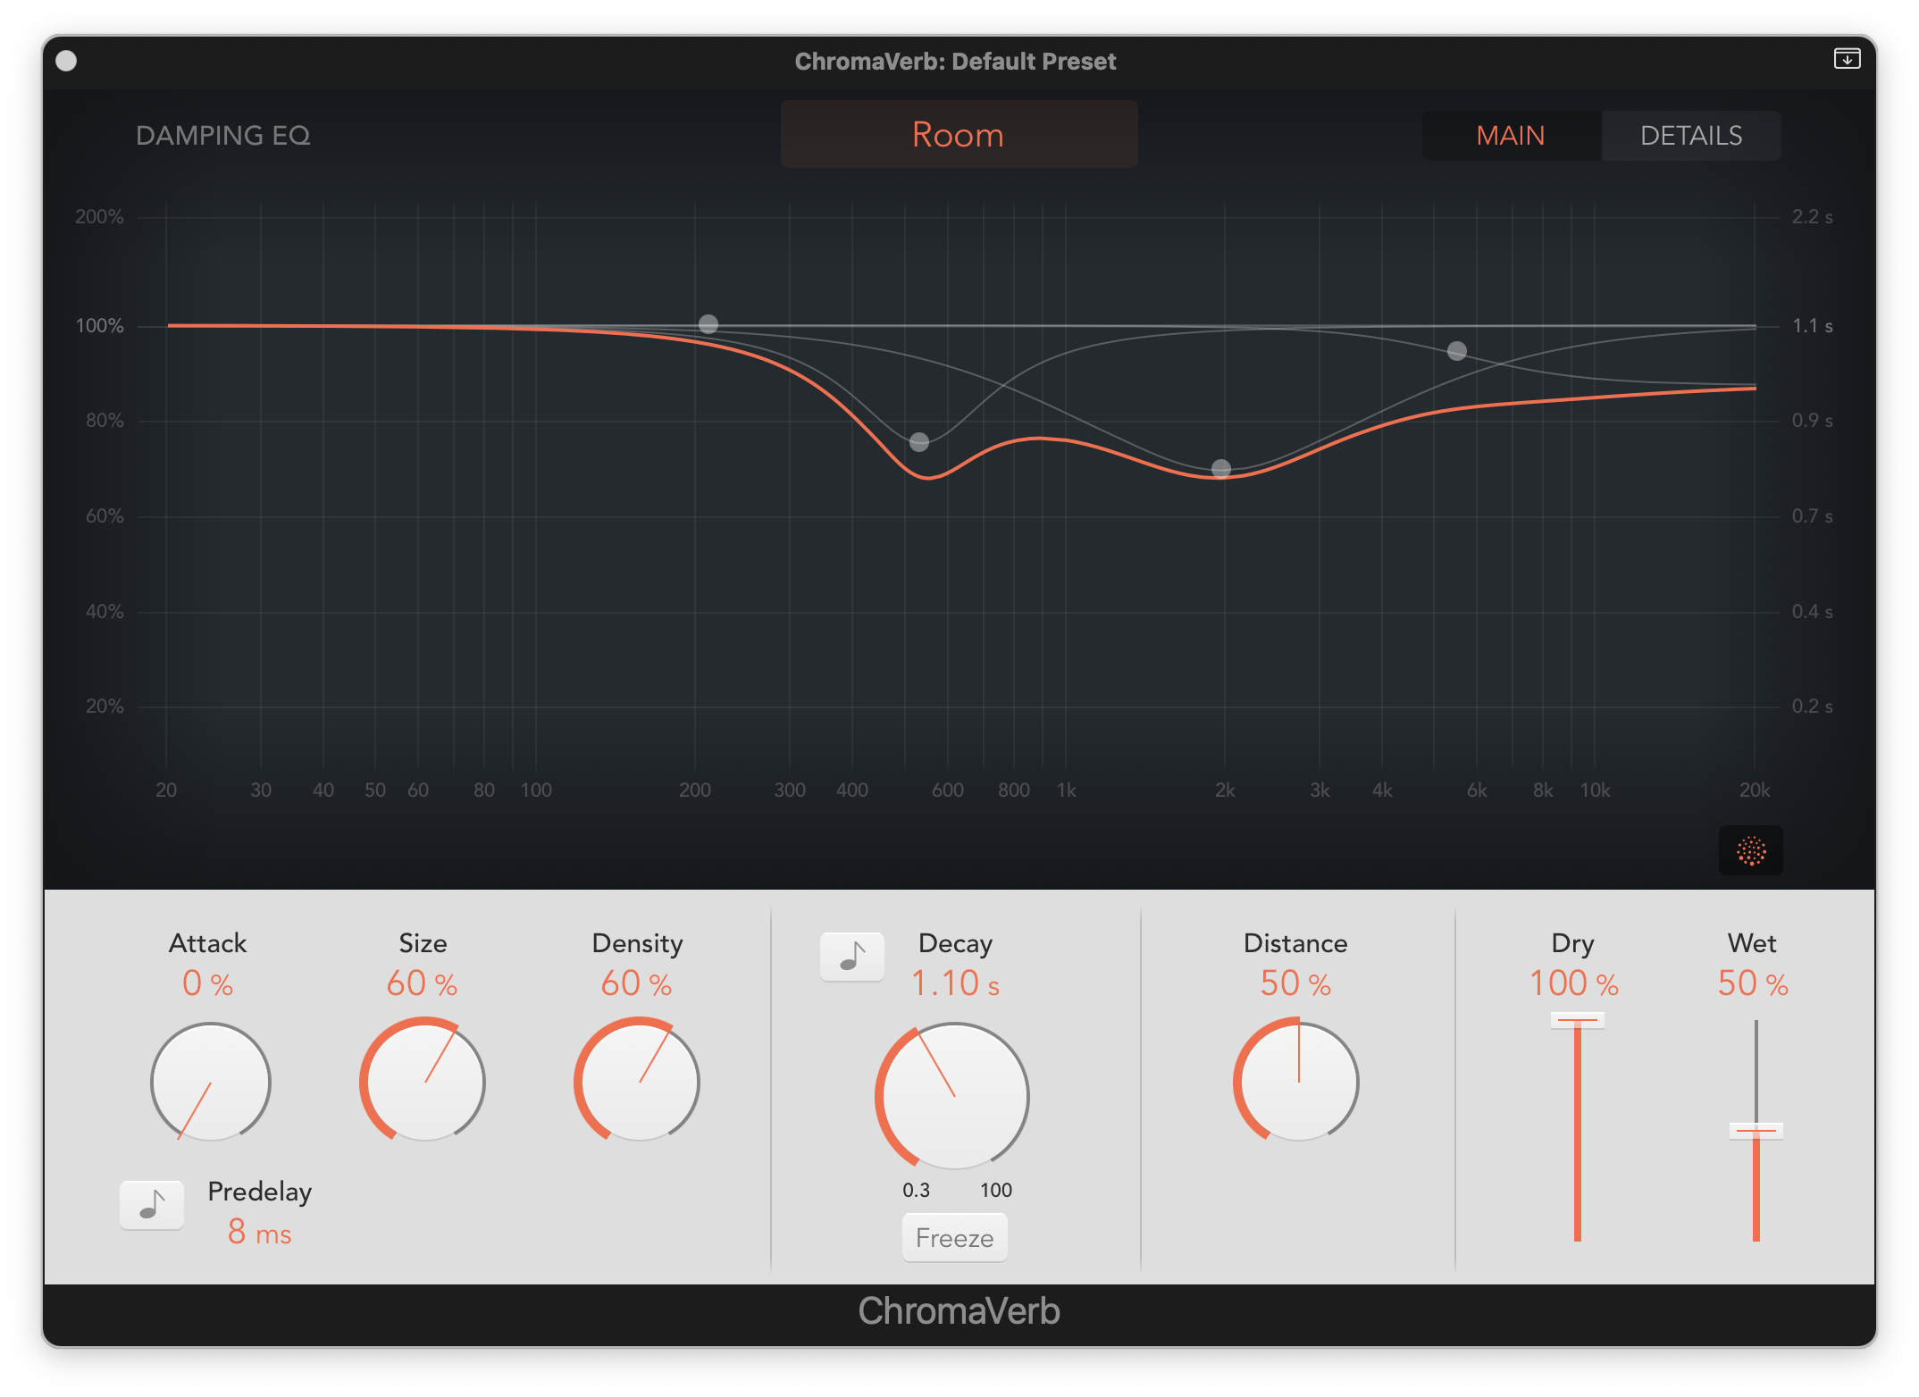The width and height of the screenshot is (1919, 1397).
Task: Click the 0.2 s time scale label
Action: pos(1813,707)
